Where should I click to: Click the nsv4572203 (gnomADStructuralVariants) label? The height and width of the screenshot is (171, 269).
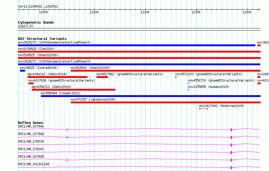209,74
